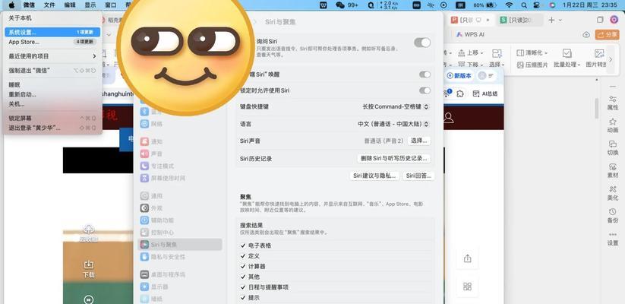Open Control Center icon in menu bar

click(538, 5)
